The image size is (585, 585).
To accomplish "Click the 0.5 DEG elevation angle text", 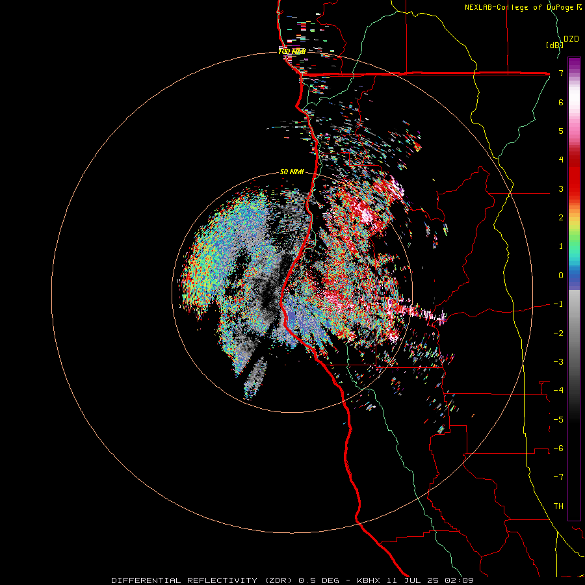I will [x=319, y=580].
